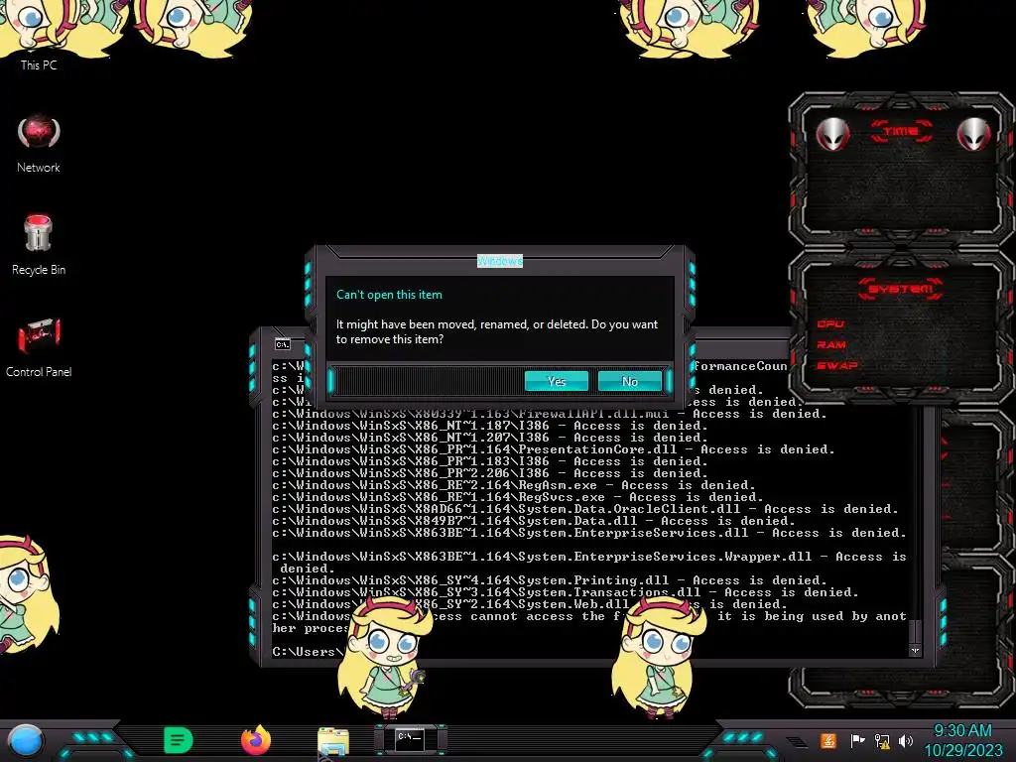Click the System.Printing.dll line in console
Image resolution: width=1016 pixels, height=762 pixels.
(x=550, y=579)
